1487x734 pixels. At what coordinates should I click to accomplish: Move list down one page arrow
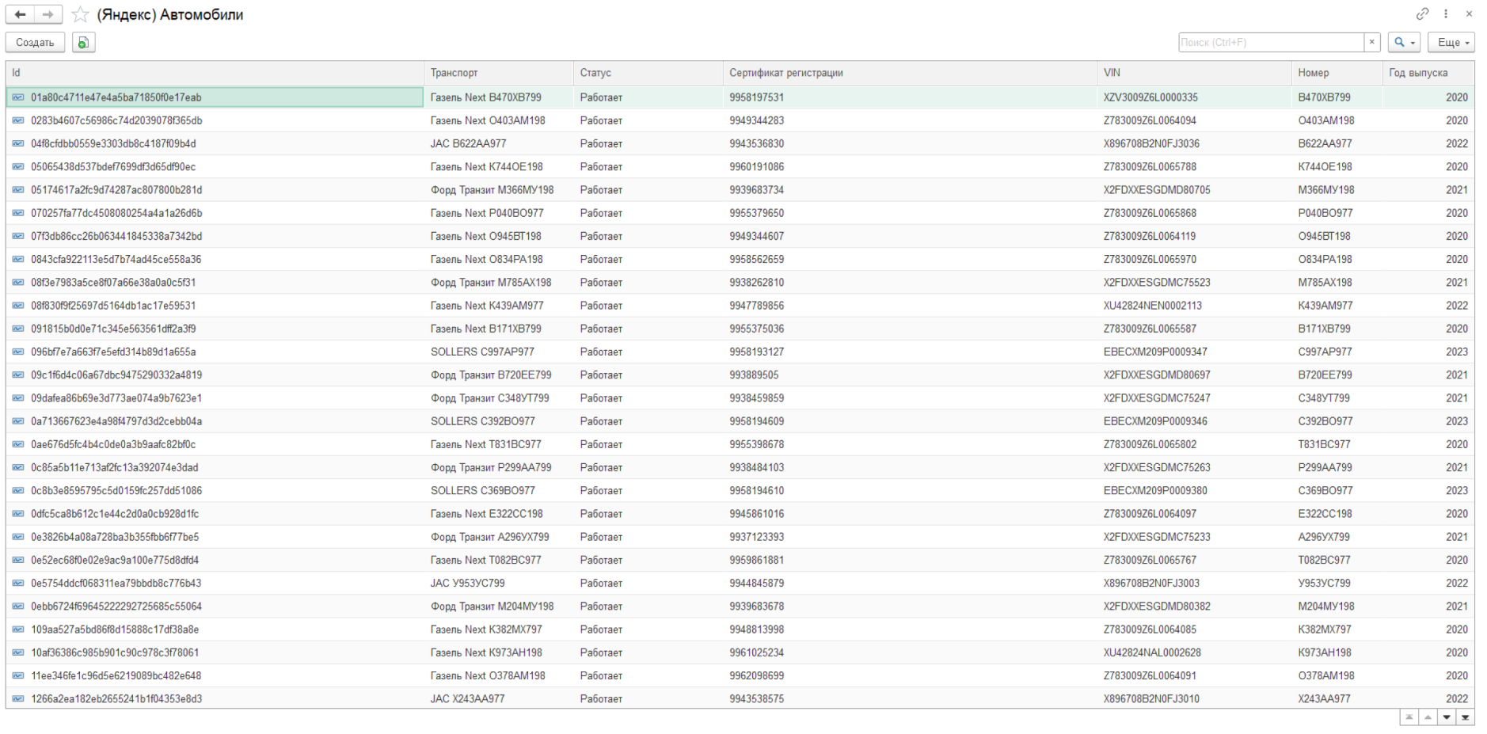pyautogui.click(x=1447, y=717)
